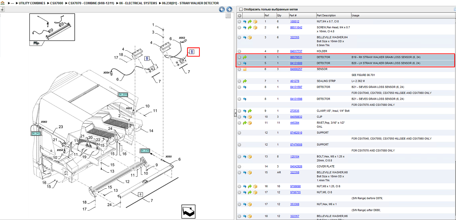Select the B19 - RH STRAW WALKER usage text
This screenshot has width=456, height=220.
pos(386,57)
